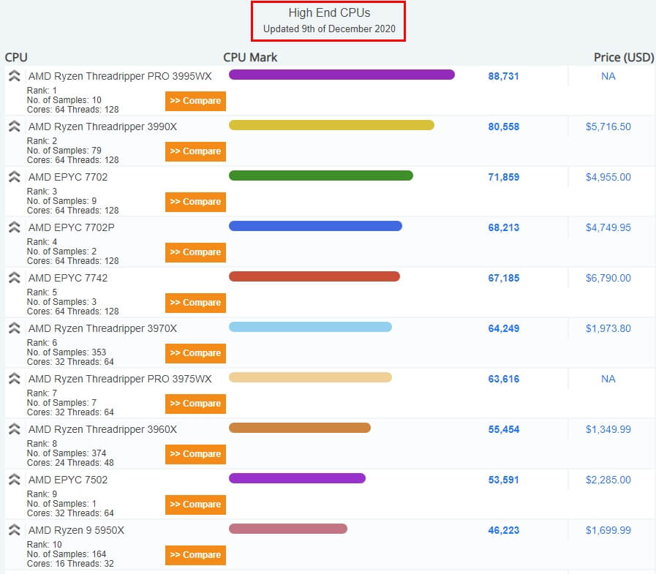Toggle chevron icon beside AMD EPYC 7702P
Screen dimensions: 656x574
[14, 227]
